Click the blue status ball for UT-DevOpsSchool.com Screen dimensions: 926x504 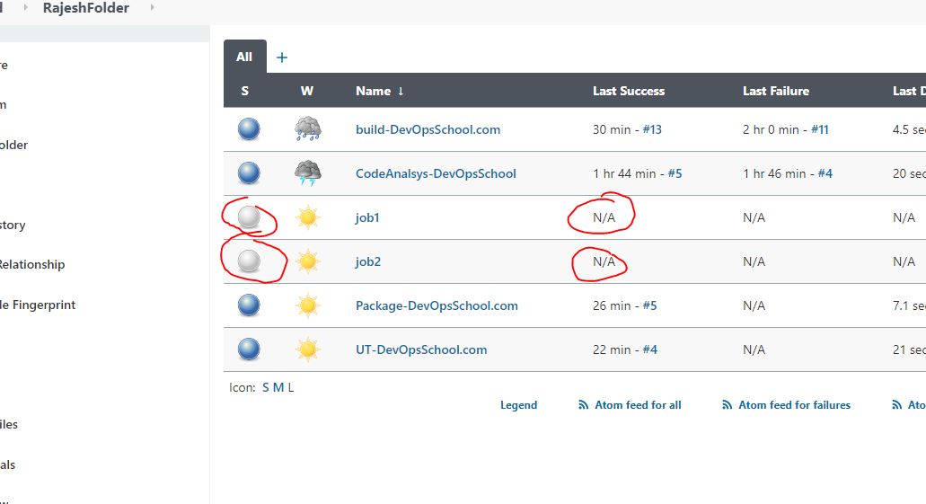pos(249,349)
